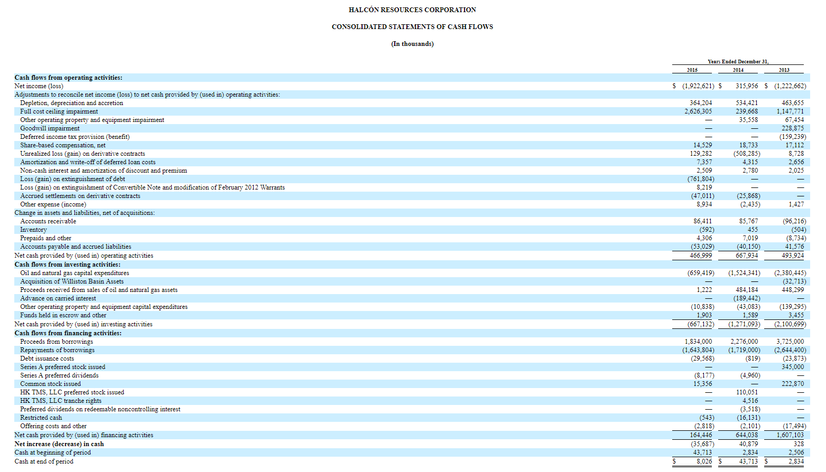This screenshot has height=472, width=826.
Task: Click the "Cash at end of period" label
Action: (44, 461)
